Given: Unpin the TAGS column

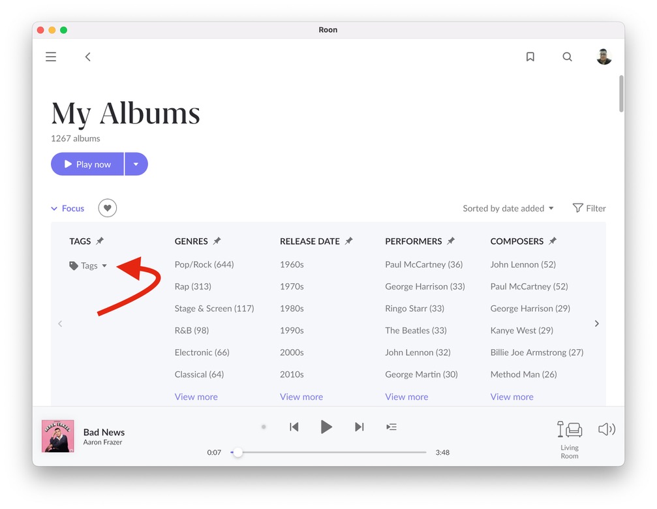Looking at the screenshot, I should coord(100,241).
